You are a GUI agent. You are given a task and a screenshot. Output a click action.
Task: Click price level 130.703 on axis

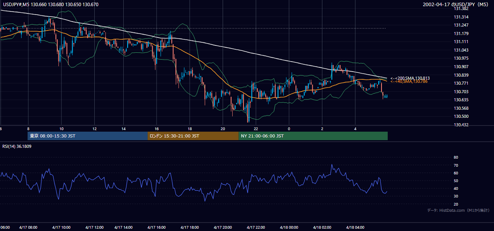coord(460,92)
